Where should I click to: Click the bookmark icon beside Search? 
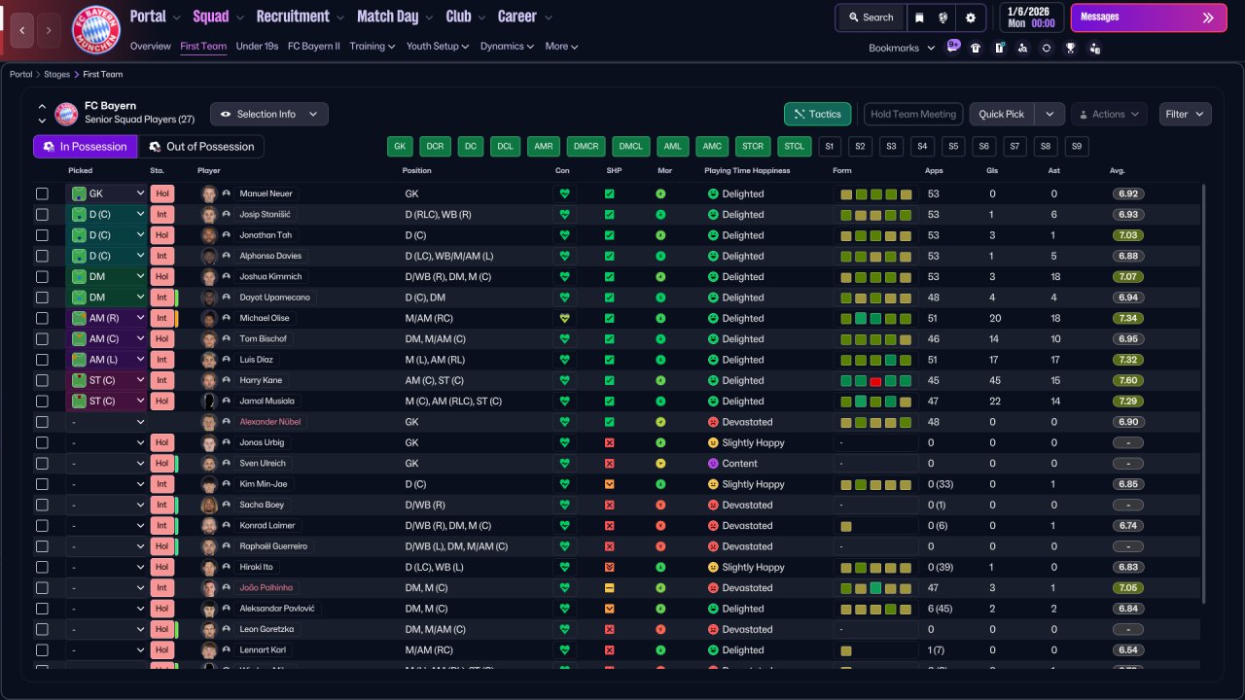coord(919,17)
